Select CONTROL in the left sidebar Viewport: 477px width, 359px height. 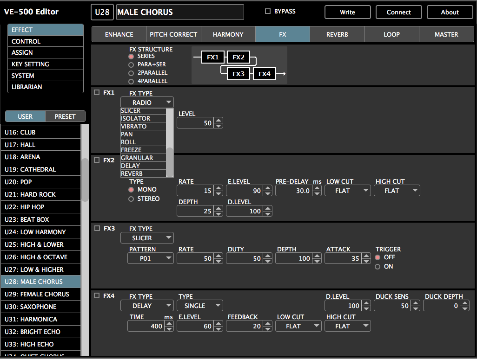click(x=45, y=41)
